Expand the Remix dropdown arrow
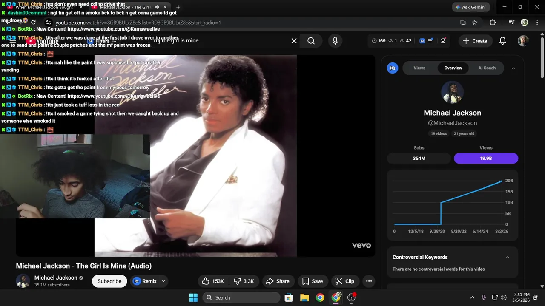This screenshot has height=306, width=545. point(163,281)
